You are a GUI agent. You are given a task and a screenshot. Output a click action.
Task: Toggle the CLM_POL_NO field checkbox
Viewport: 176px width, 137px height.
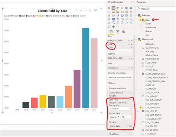point(140,126)
